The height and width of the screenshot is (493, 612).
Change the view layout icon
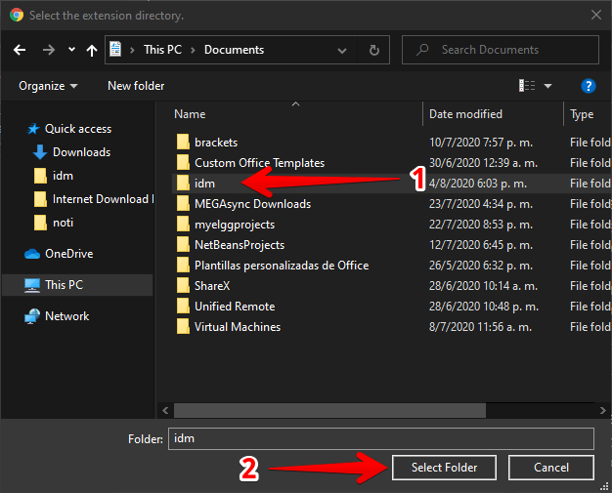(527, 85)
